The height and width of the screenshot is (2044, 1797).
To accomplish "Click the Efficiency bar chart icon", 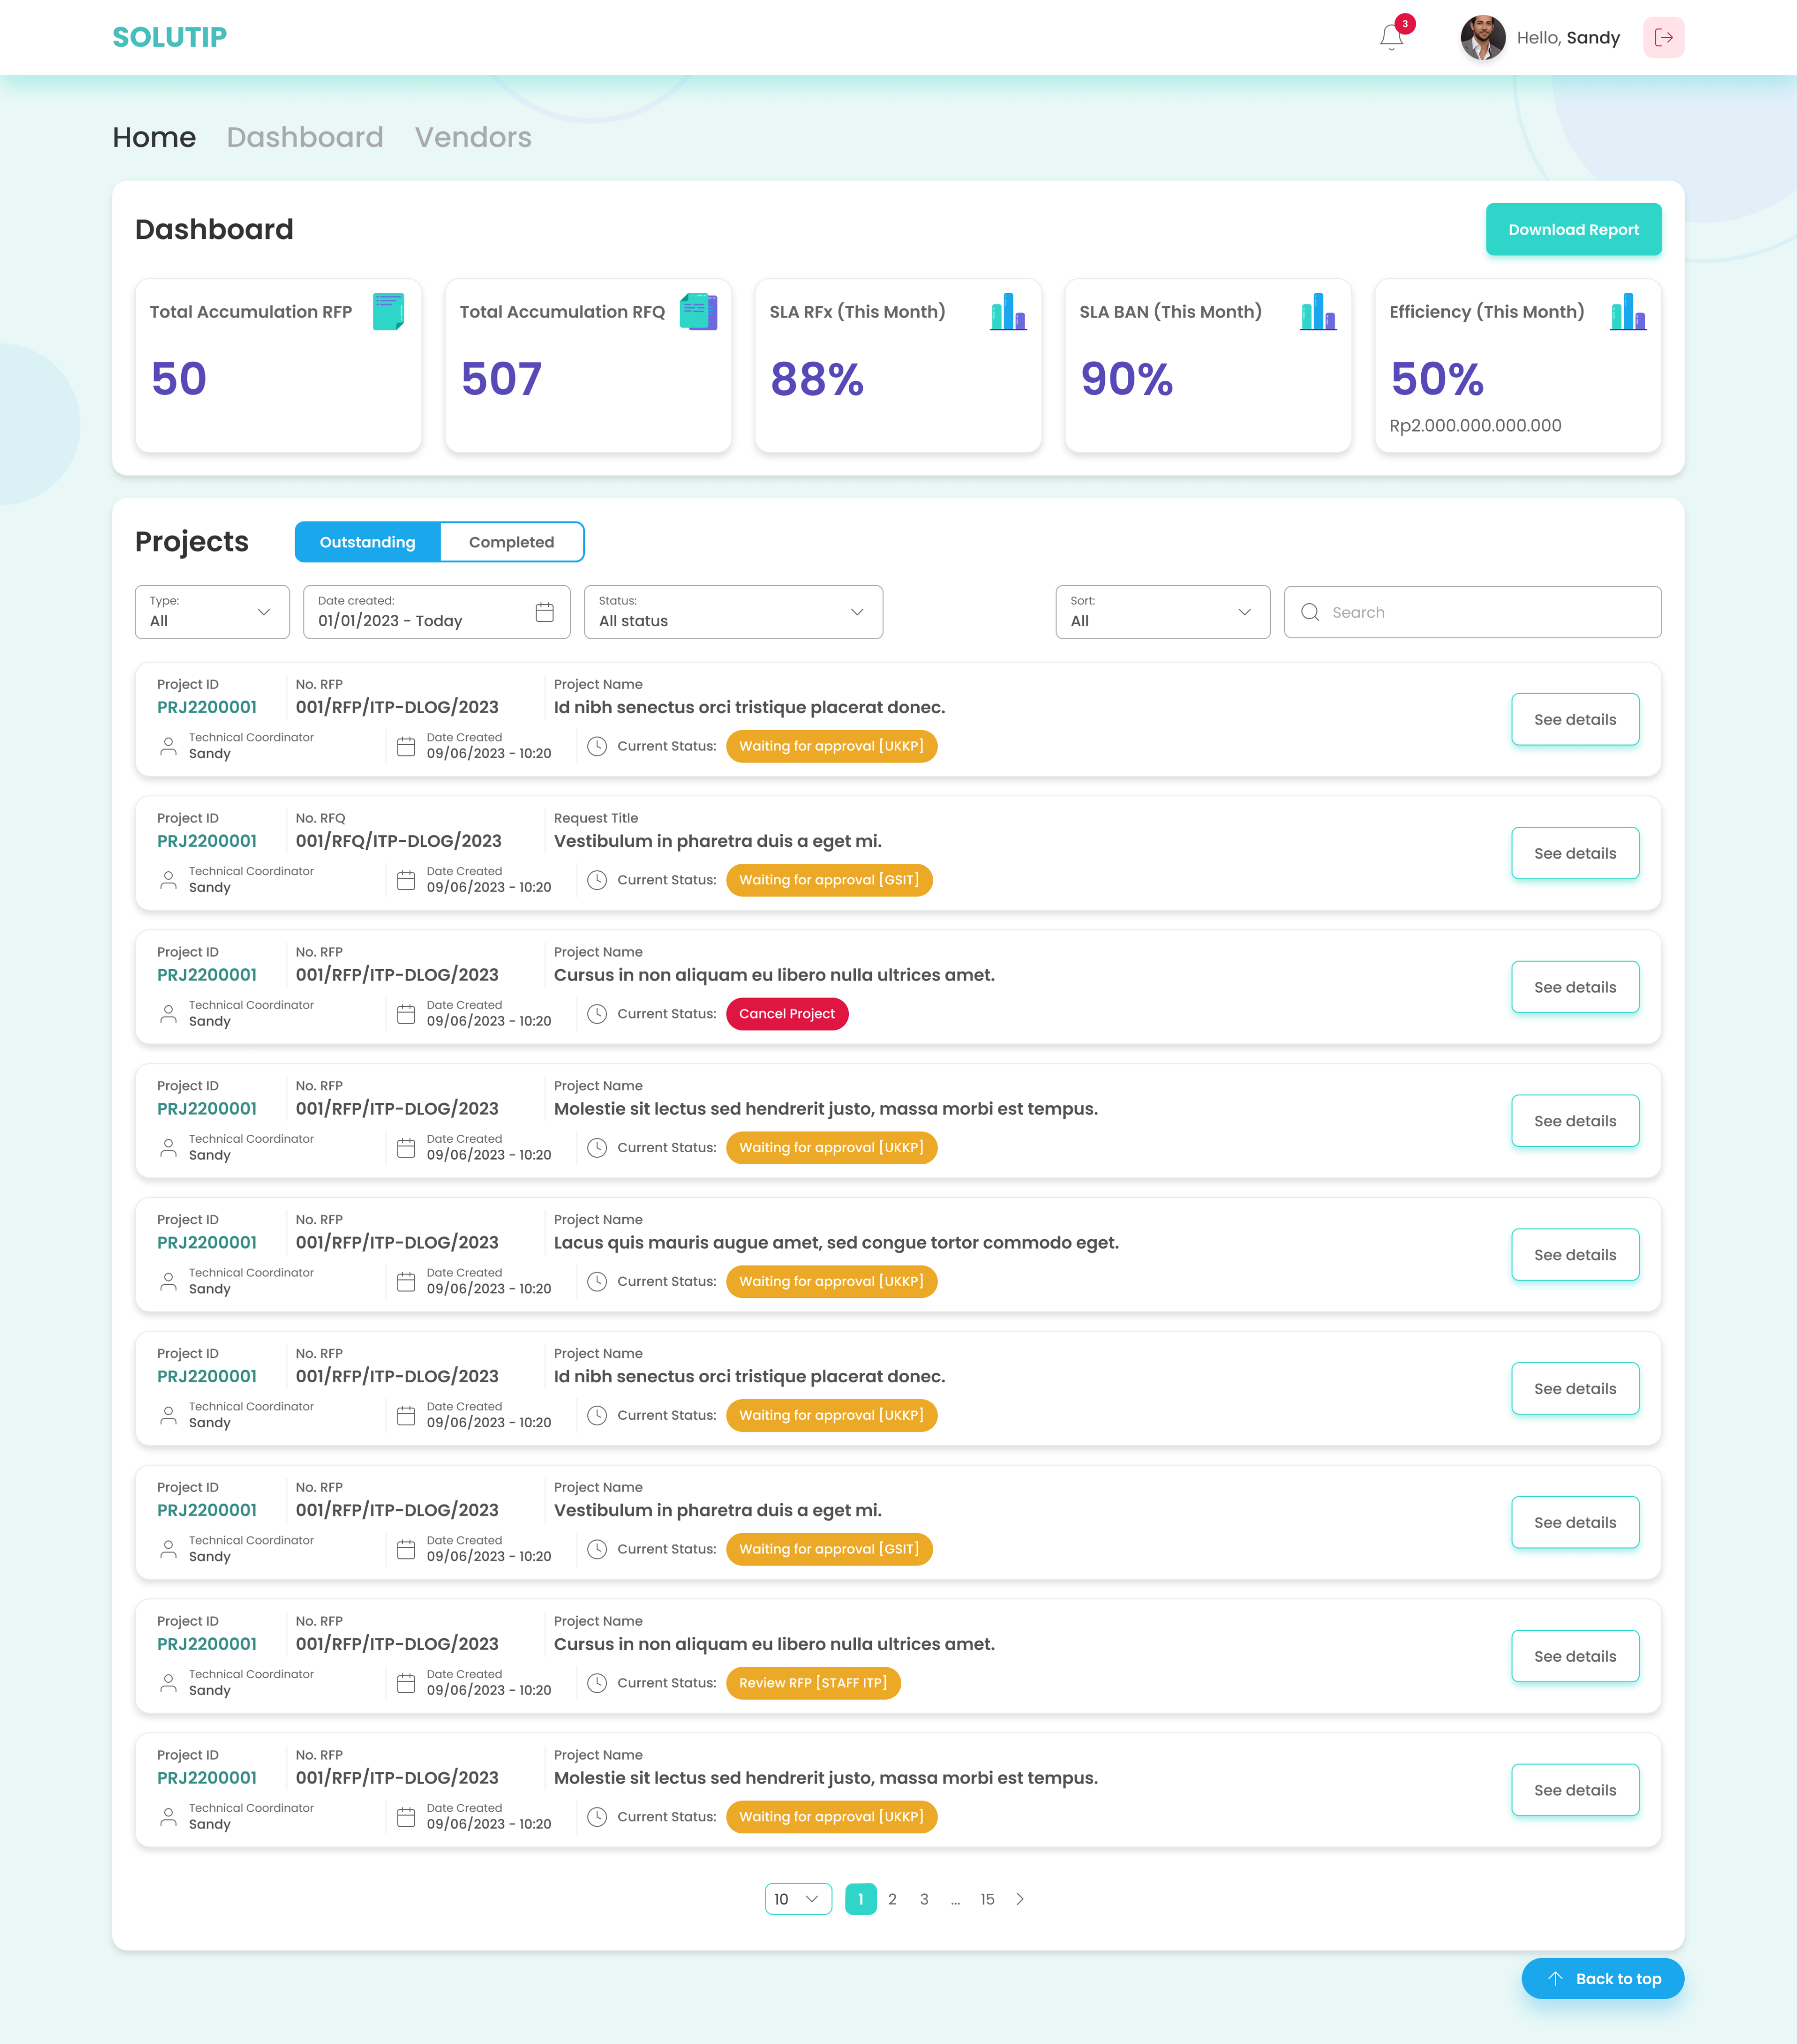I will [1627, 312].
